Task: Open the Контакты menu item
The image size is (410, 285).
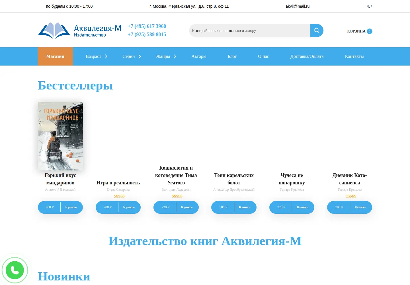Action: click(x=354, y=56)
